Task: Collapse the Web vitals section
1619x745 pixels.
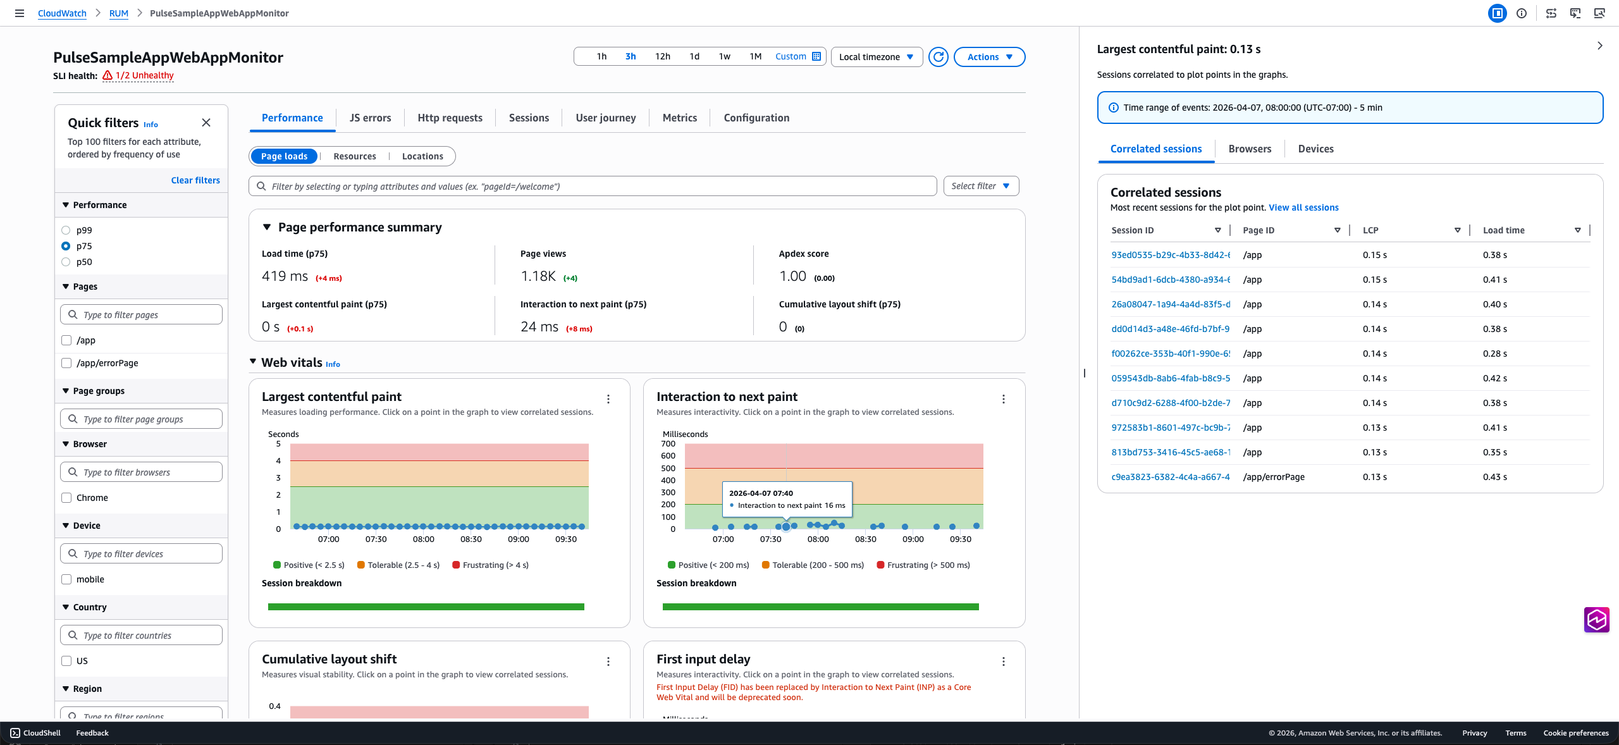Action: [x=253, y=362]
